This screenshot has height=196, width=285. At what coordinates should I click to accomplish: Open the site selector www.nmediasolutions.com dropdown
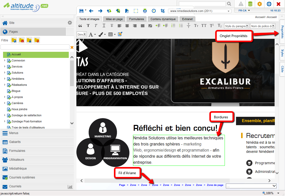click(199, 11)
